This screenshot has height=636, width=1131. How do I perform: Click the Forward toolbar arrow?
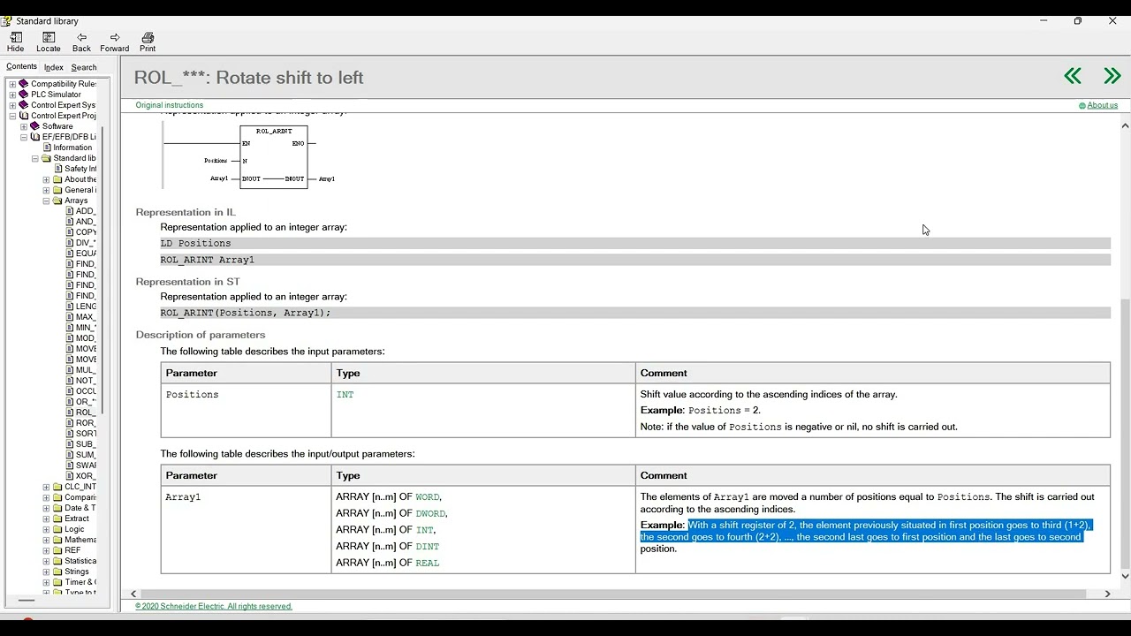114,38
